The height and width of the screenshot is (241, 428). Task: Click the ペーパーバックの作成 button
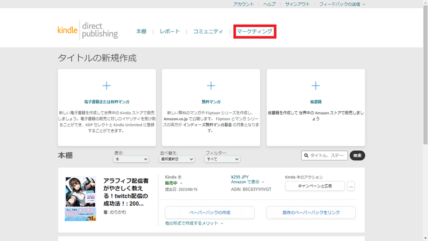(210, 213)
